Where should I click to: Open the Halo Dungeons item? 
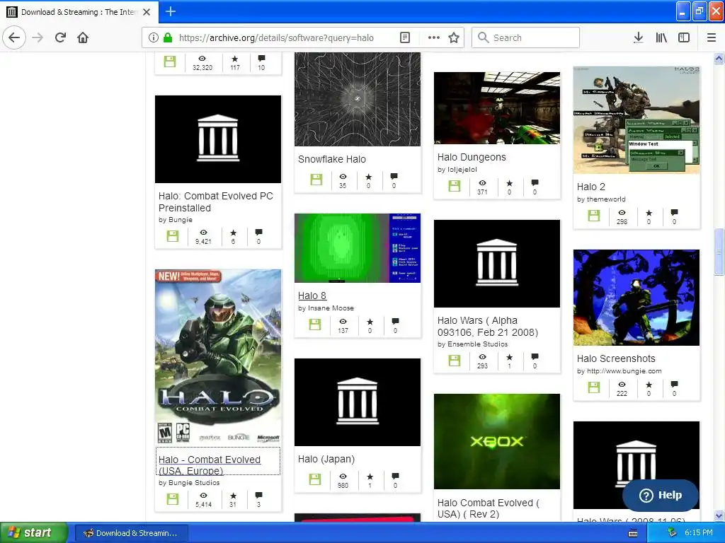point(472,158)
